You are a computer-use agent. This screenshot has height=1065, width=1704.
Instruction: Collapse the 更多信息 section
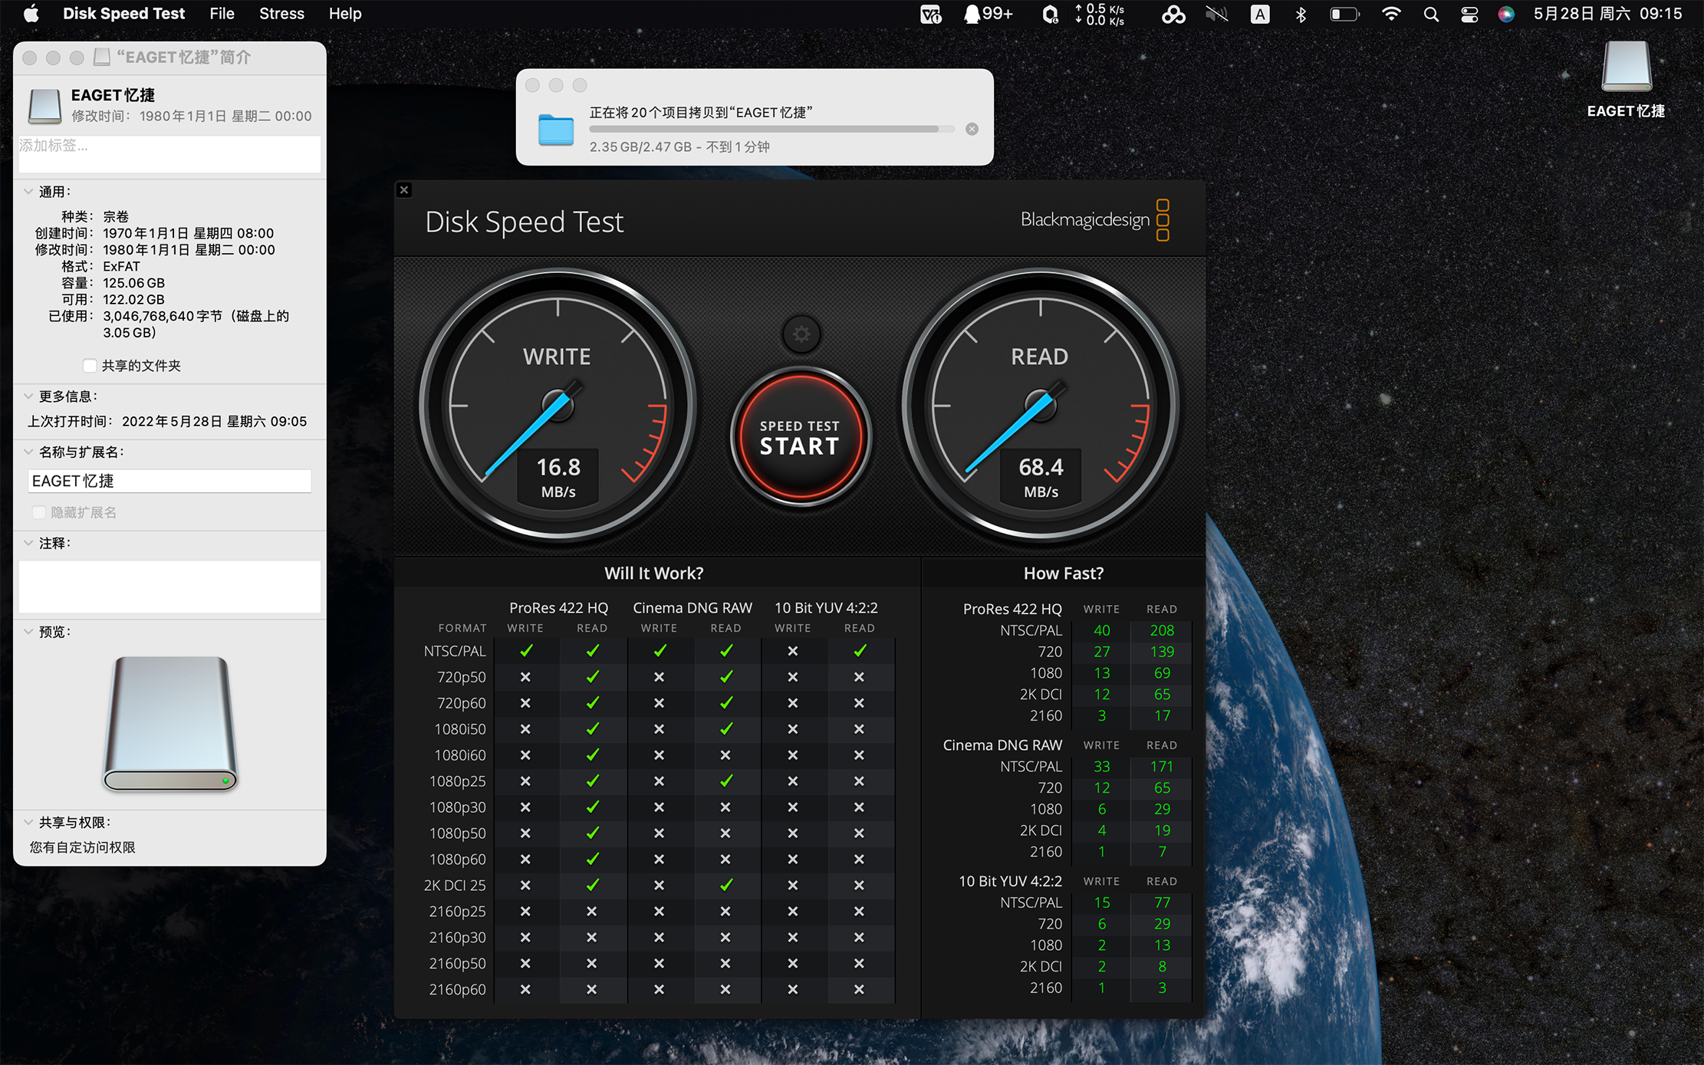click(x=28, y=396)
